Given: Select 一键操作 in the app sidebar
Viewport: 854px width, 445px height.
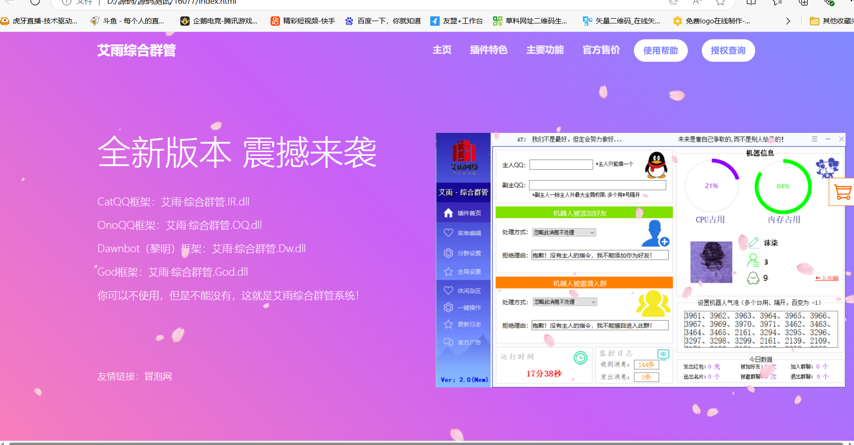Looking at the screenshot, I should pos(463,307).
